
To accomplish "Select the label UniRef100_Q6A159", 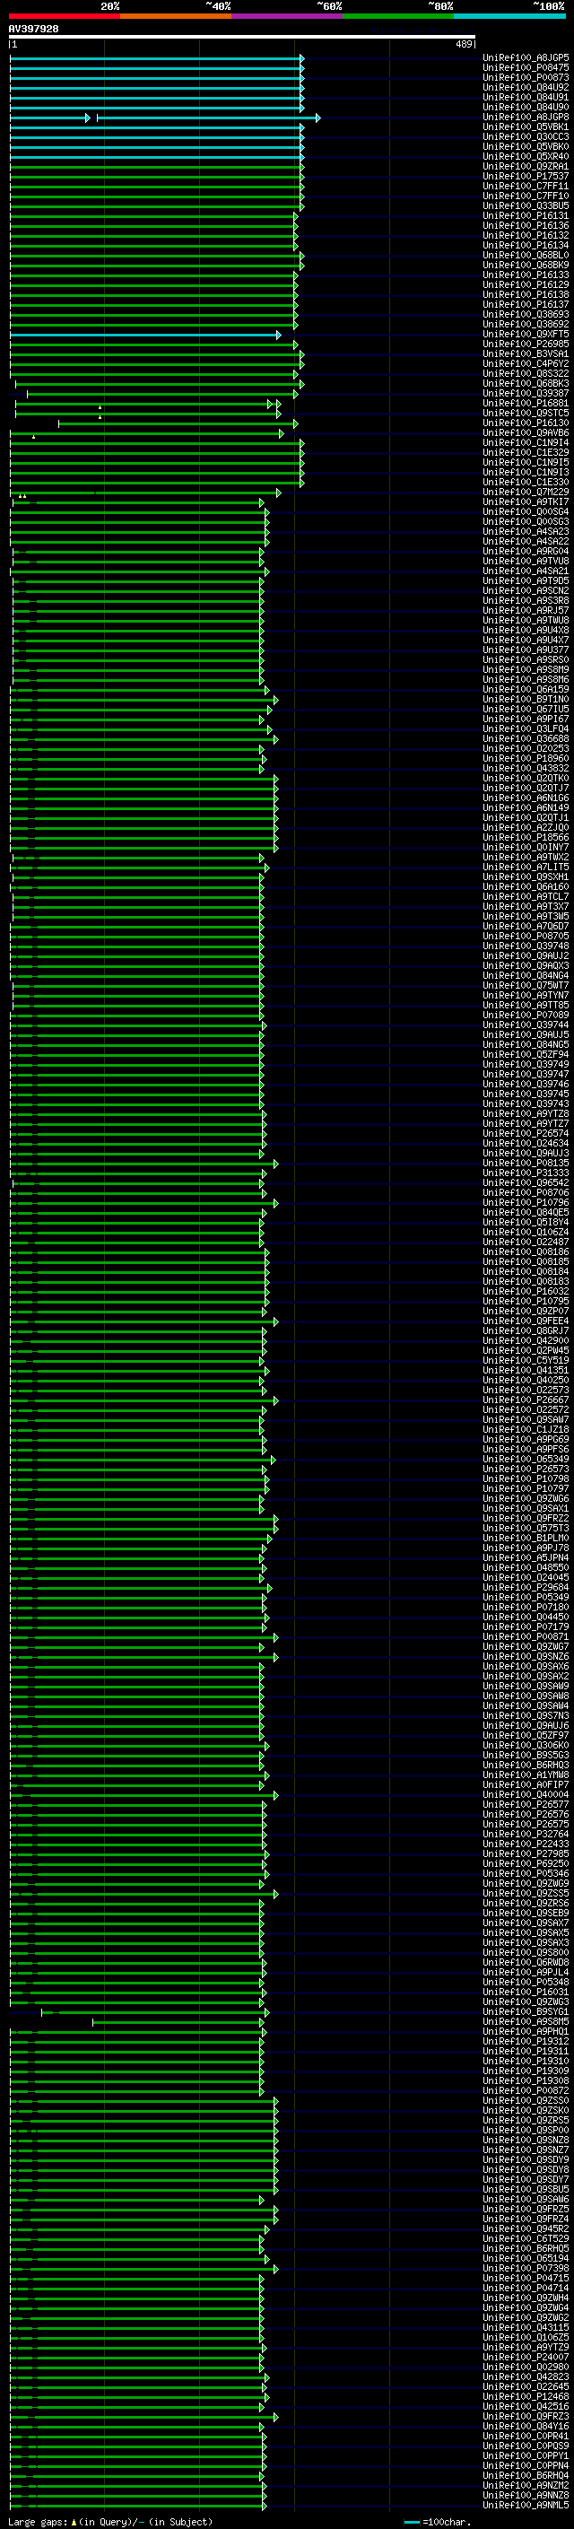I will [x=526, y=689].
